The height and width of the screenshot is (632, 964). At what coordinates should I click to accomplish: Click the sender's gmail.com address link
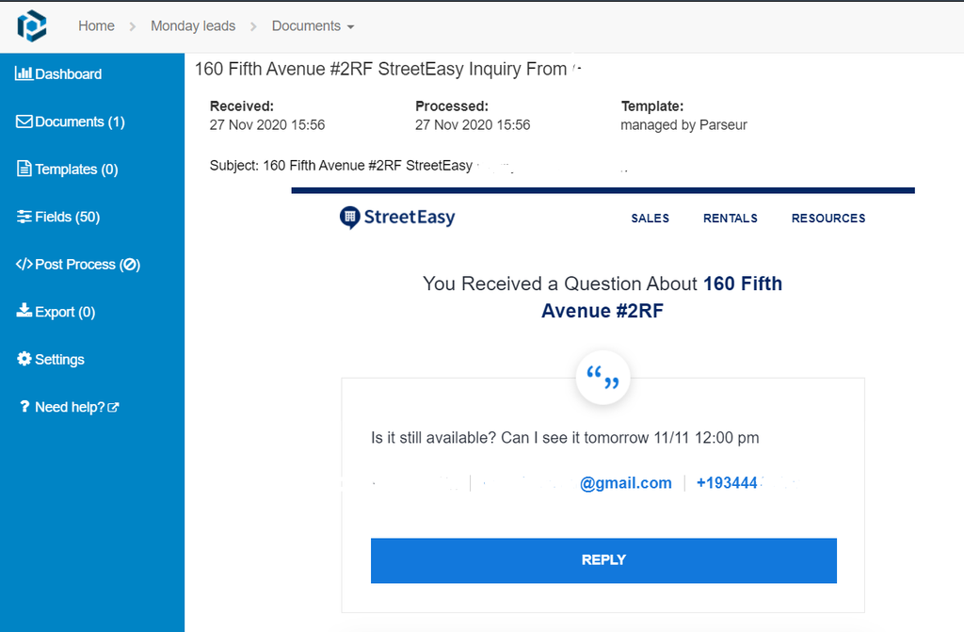(625, 483)
